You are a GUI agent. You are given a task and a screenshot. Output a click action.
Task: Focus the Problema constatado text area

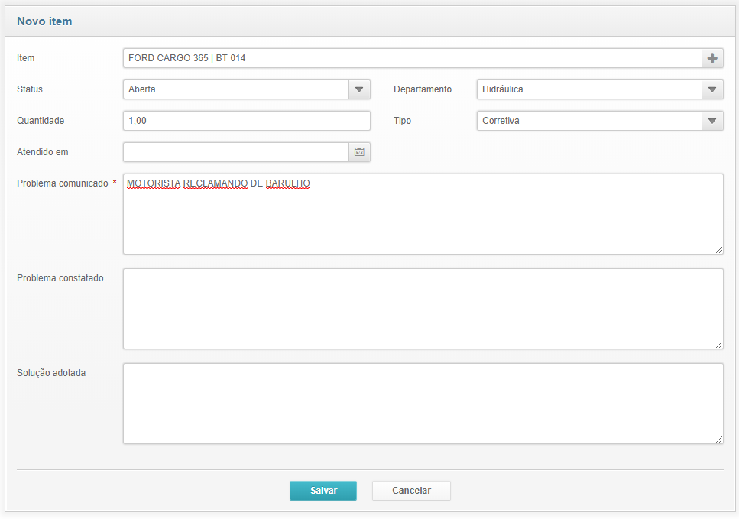(423, 309)
